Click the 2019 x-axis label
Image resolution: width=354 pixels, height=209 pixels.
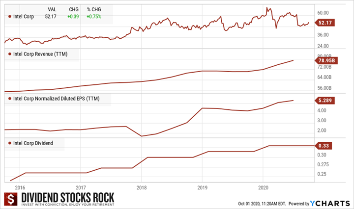(x=202, y=187)
